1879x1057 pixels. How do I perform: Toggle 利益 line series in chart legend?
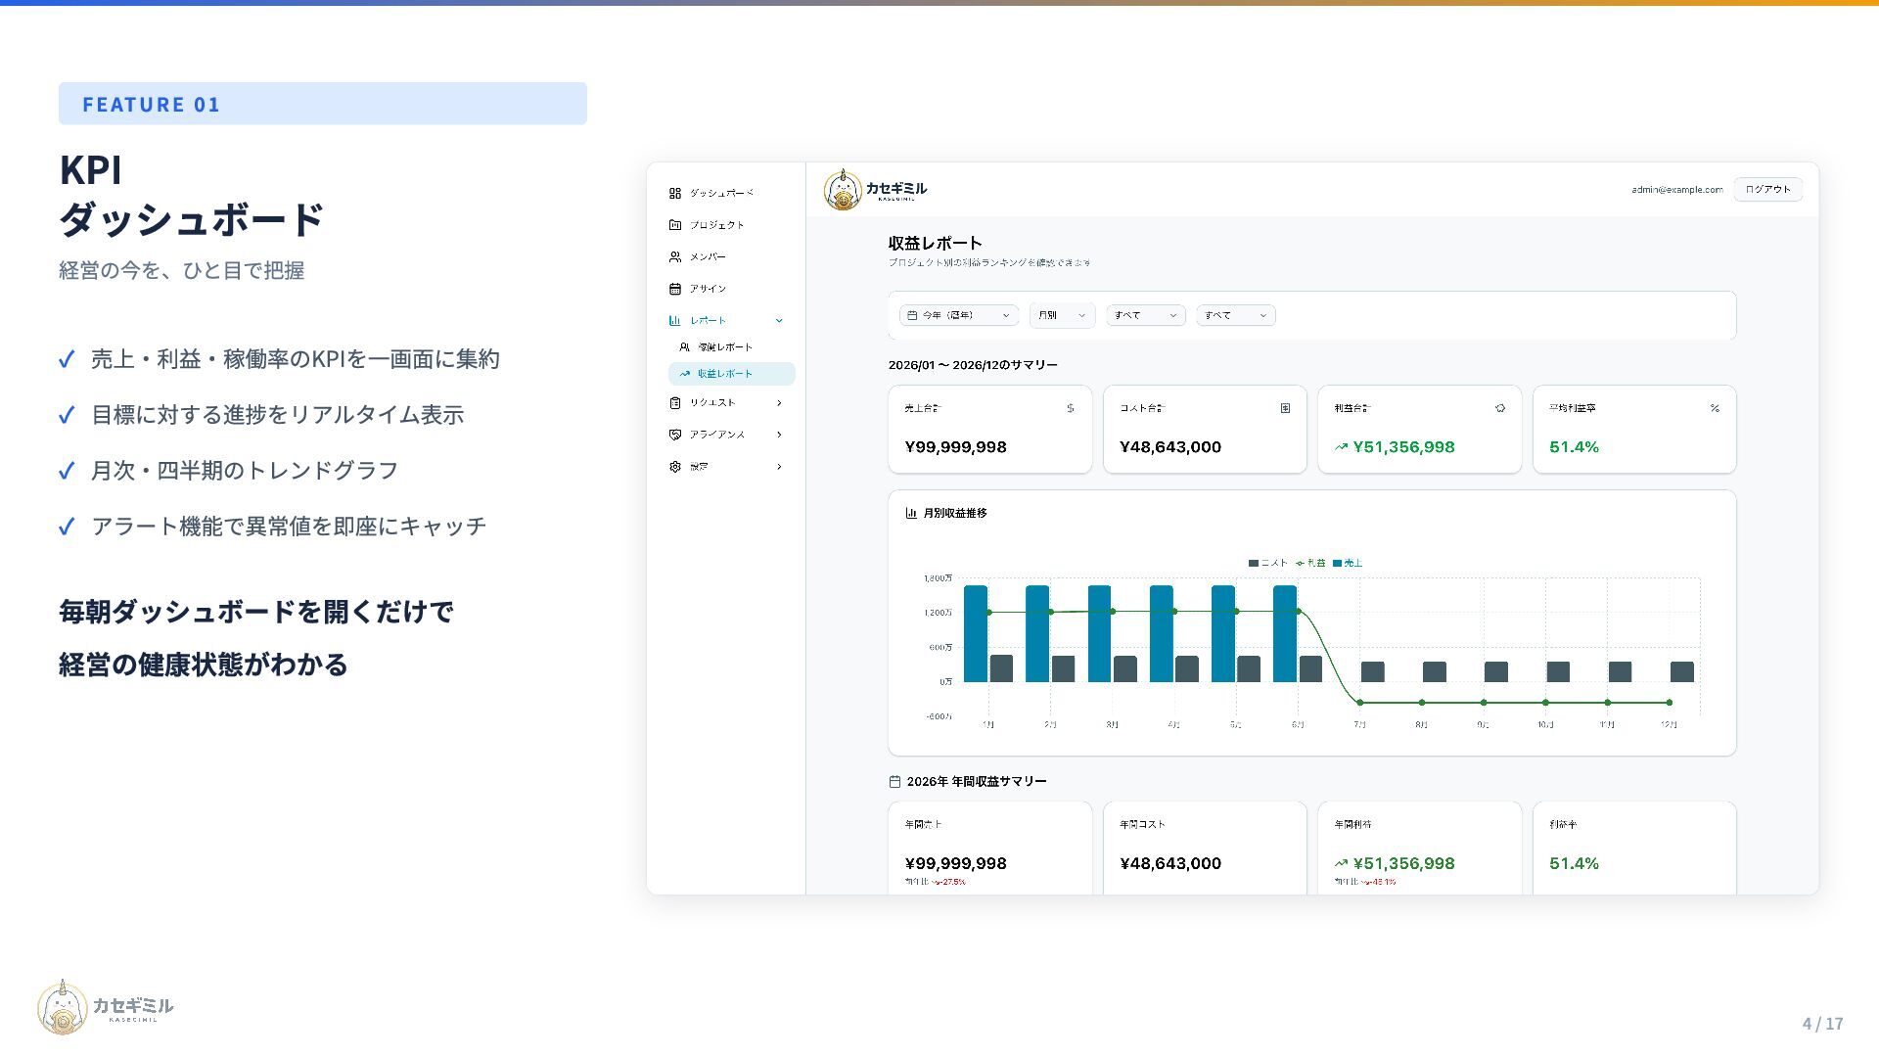click(1310, 563)
